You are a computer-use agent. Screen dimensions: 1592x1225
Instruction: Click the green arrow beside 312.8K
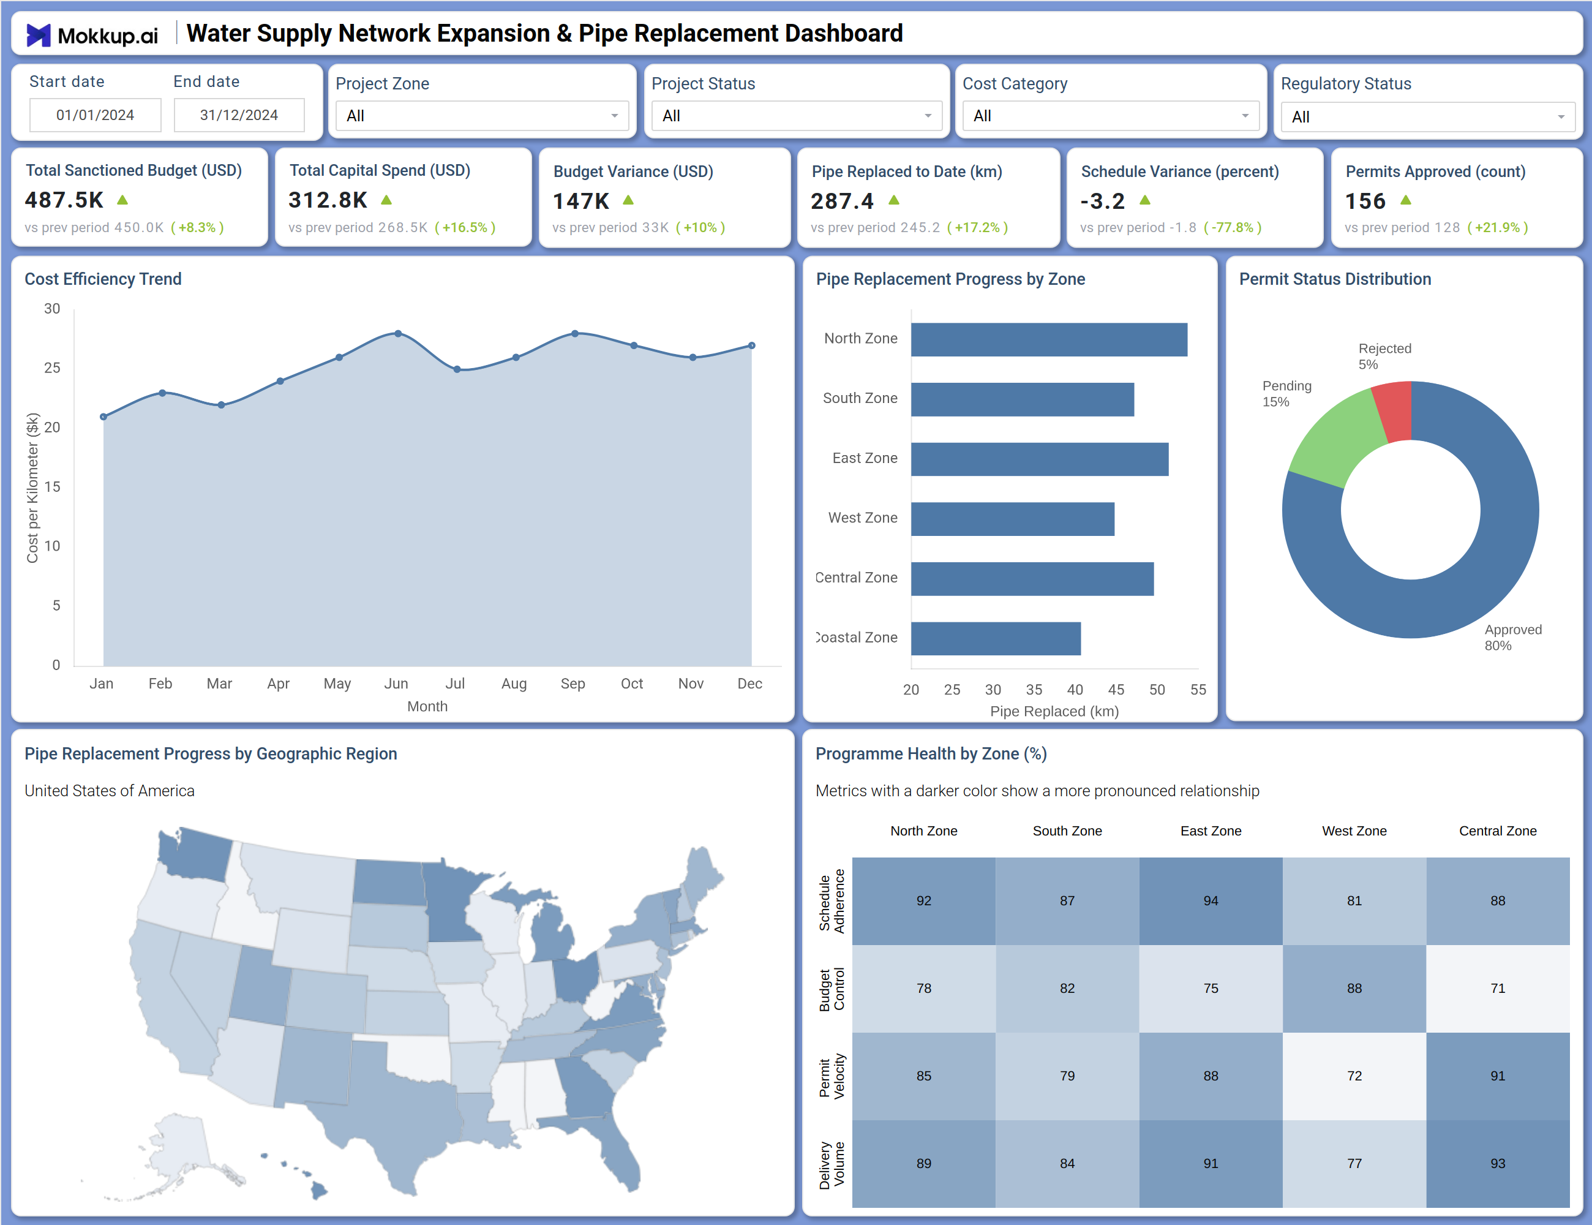point(386,199)
